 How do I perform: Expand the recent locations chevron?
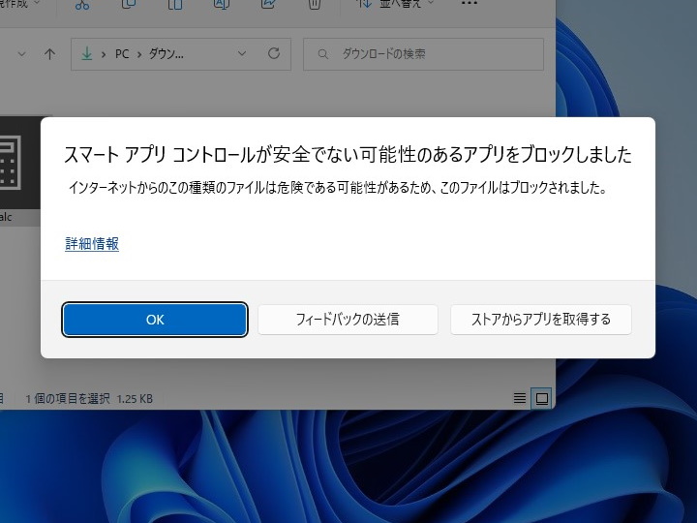(x=20, y=54)
